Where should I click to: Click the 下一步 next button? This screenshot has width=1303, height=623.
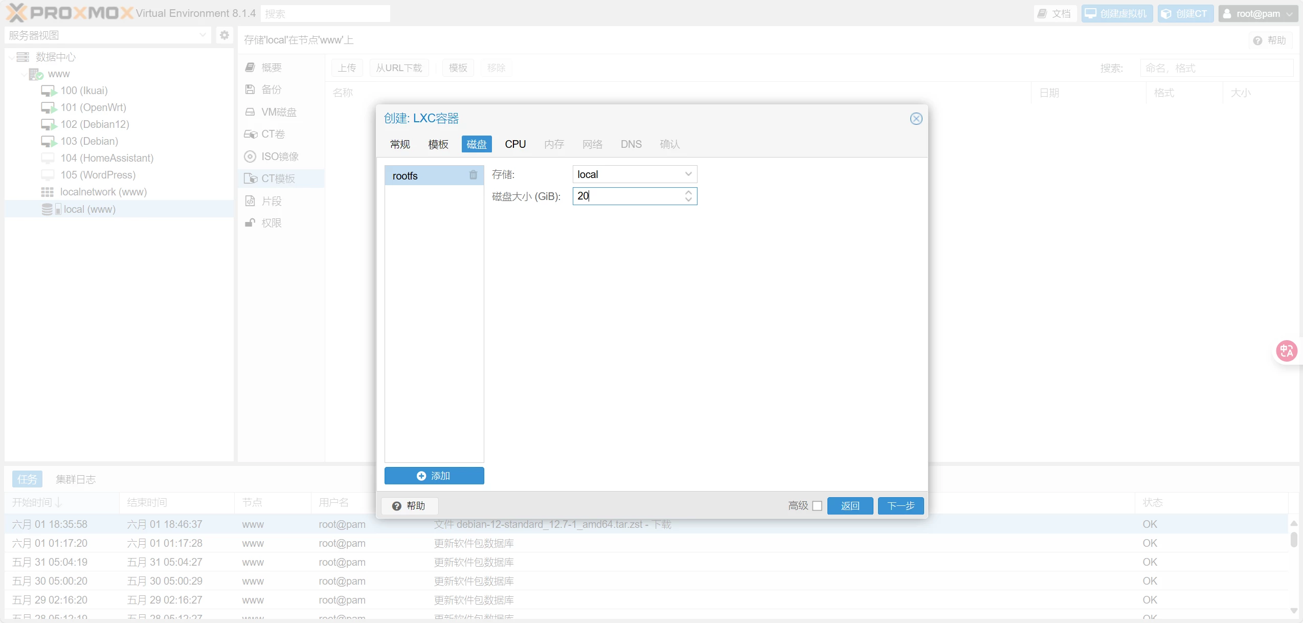tap(901, 506)
